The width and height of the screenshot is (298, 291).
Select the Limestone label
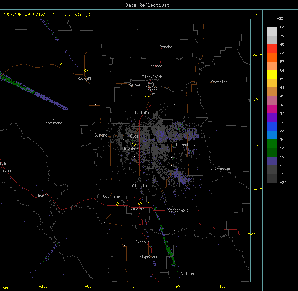tap(53, 123)
